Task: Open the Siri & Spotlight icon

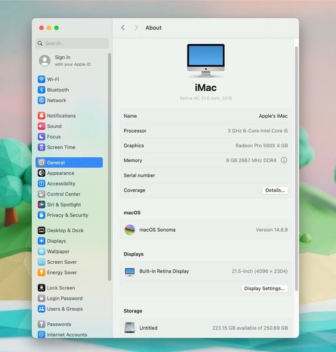Action: click(41, 205)
